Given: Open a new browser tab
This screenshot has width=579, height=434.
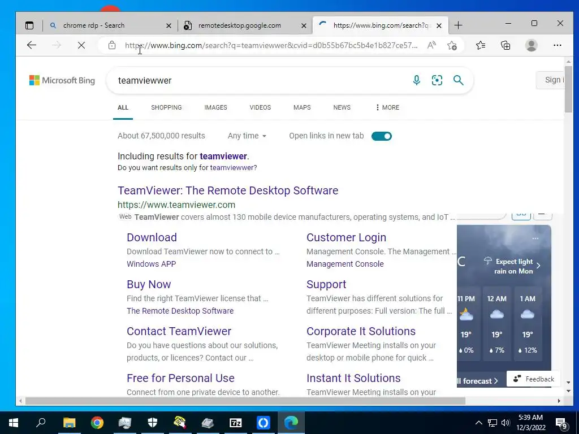Looking at the screenshot, I should click(x=458, y=25).
